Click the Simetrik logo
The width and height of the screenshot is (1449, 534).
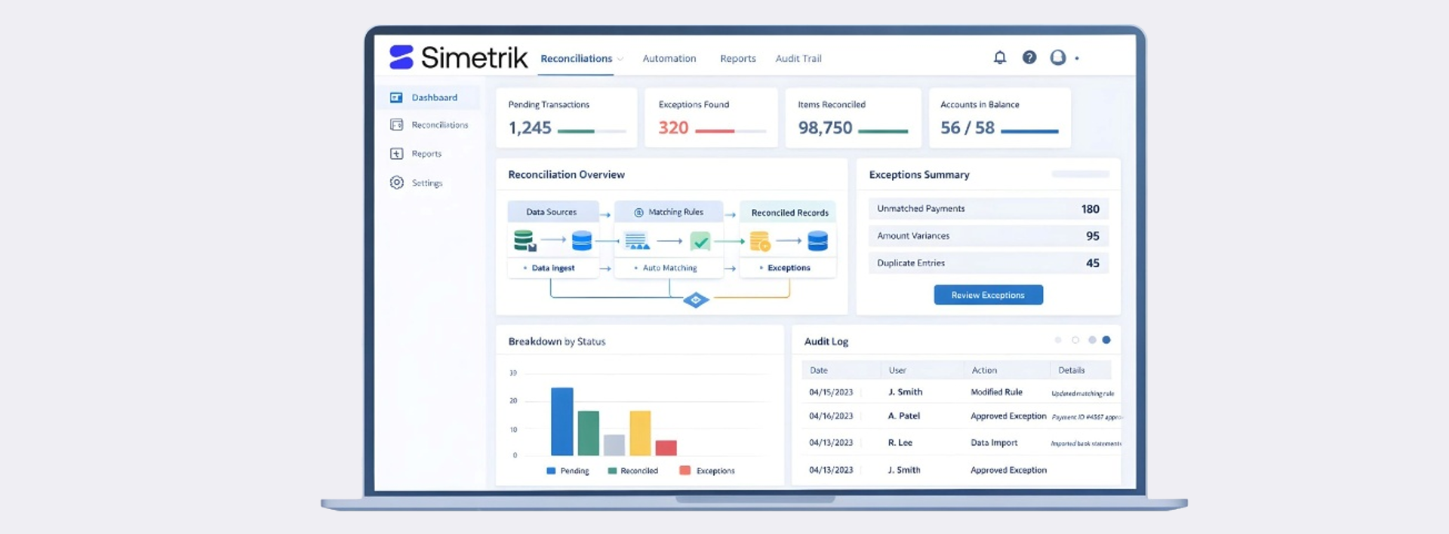(458, 57)
